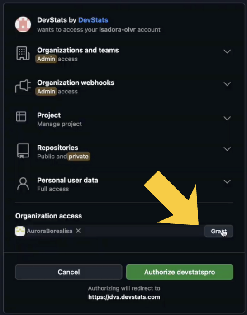Image resolution: width=247 pixels, height=315 pixels.
Task: Authorize devstatspro application
Action: click(180, 272)
